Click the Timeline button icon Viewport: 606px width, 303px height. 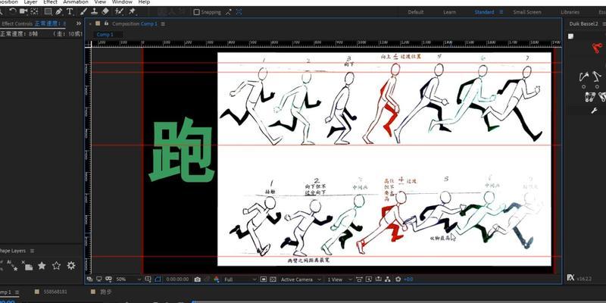pos(379,279)
